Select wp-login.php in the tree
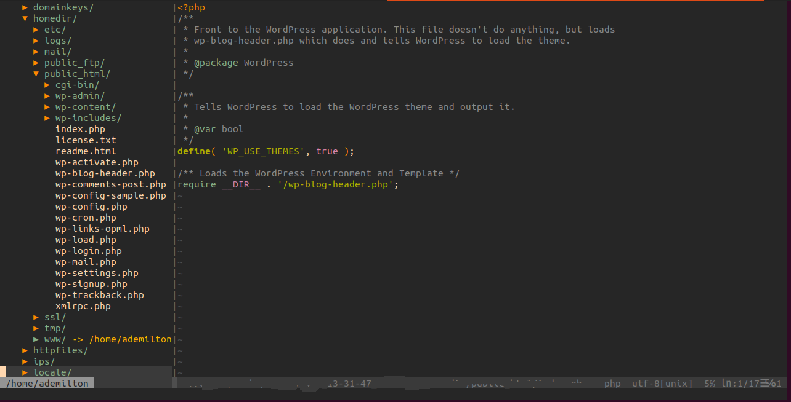 (x=88, y=251)
